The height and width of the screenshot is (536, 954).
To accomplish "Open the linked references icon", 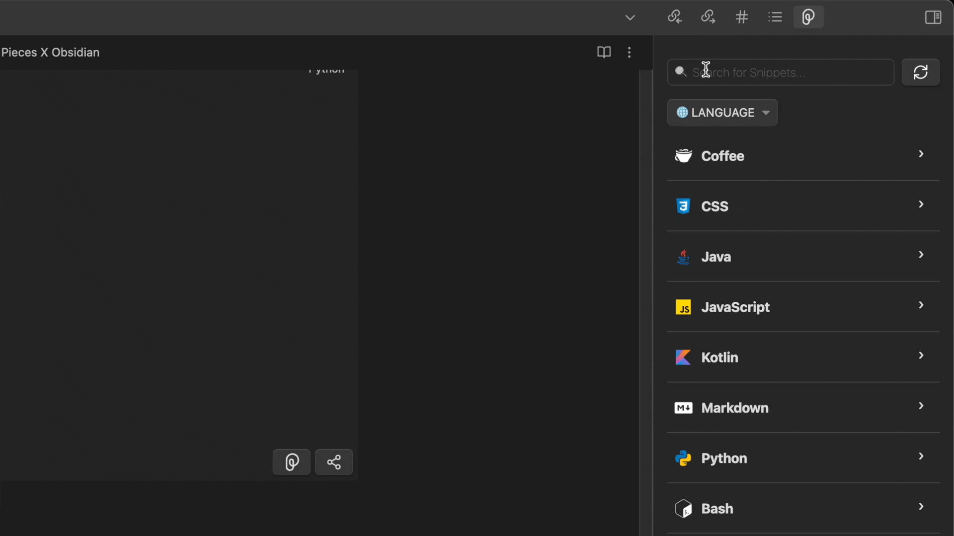I will tap(675, 16).
